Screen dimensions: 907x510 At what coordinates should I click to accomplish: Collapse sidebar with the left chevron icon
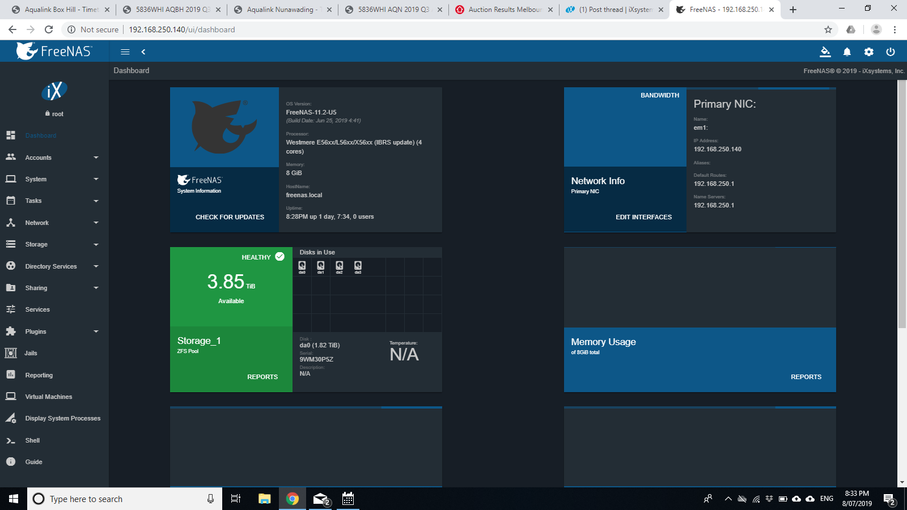point(143,52)
